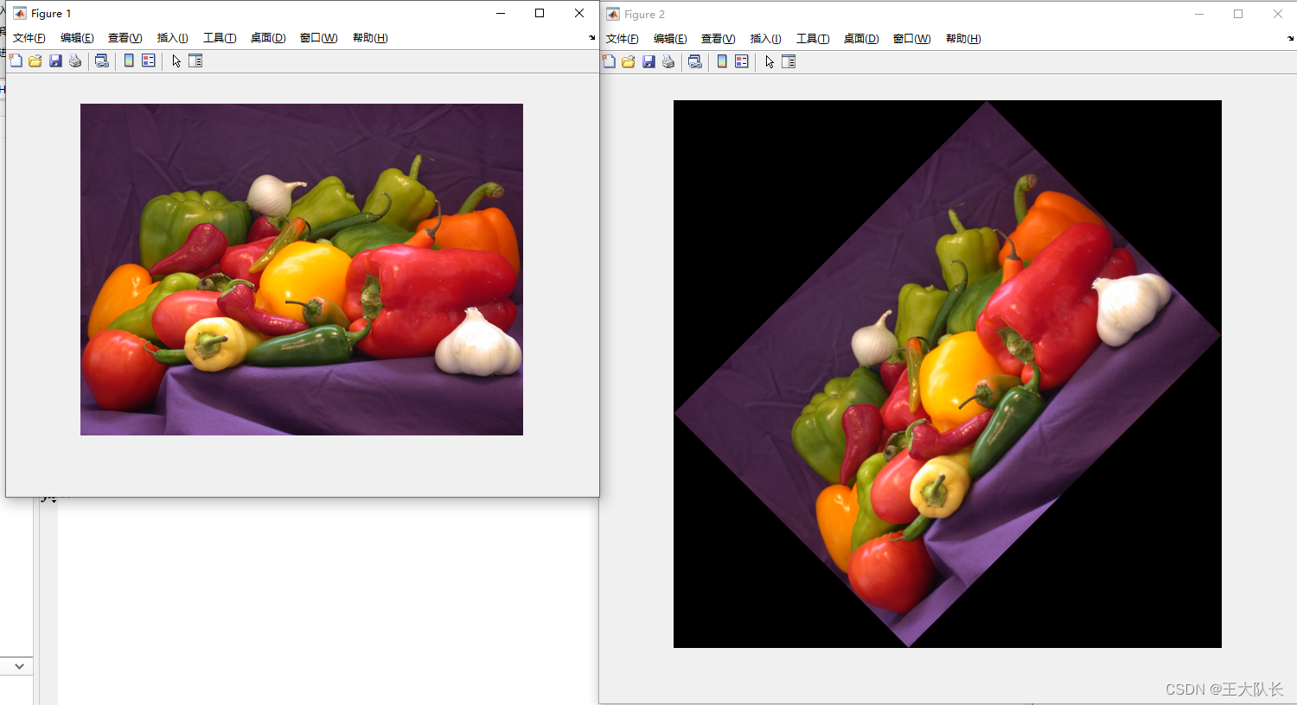Open 工具(T) menu in Figure 2
Screen dimensions: 1297x705
tap(812, 39)
